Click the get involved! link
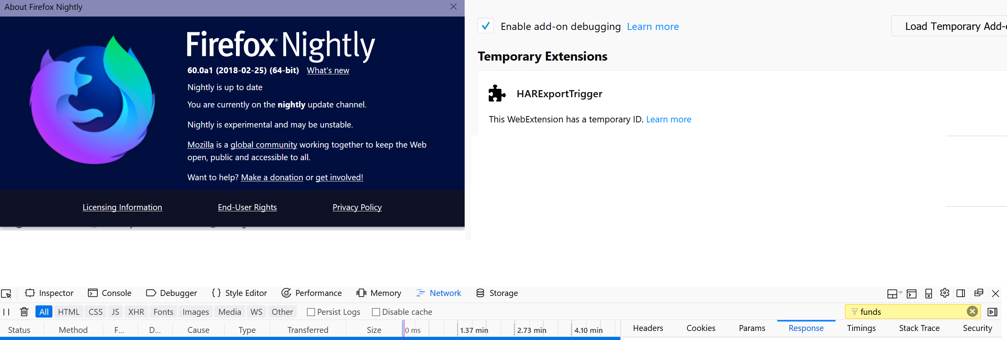This screenshot has height=340, width=1007. click(x=339, y=177)
